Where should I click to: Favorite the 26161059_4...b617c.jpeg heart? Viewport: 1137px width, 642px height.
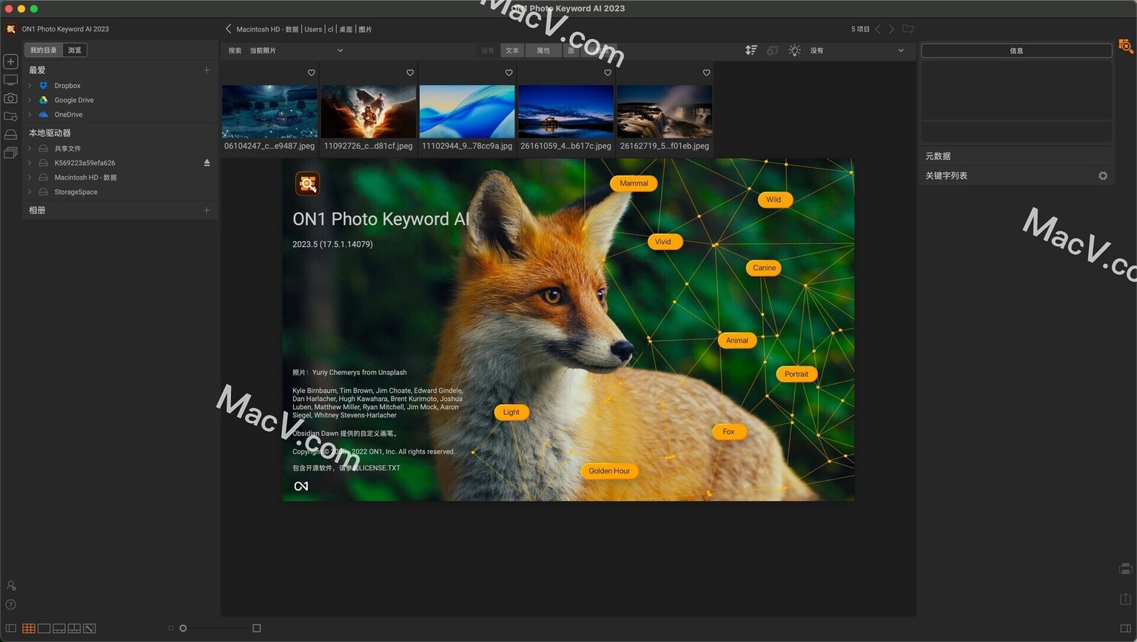click(x=608, y=72)
